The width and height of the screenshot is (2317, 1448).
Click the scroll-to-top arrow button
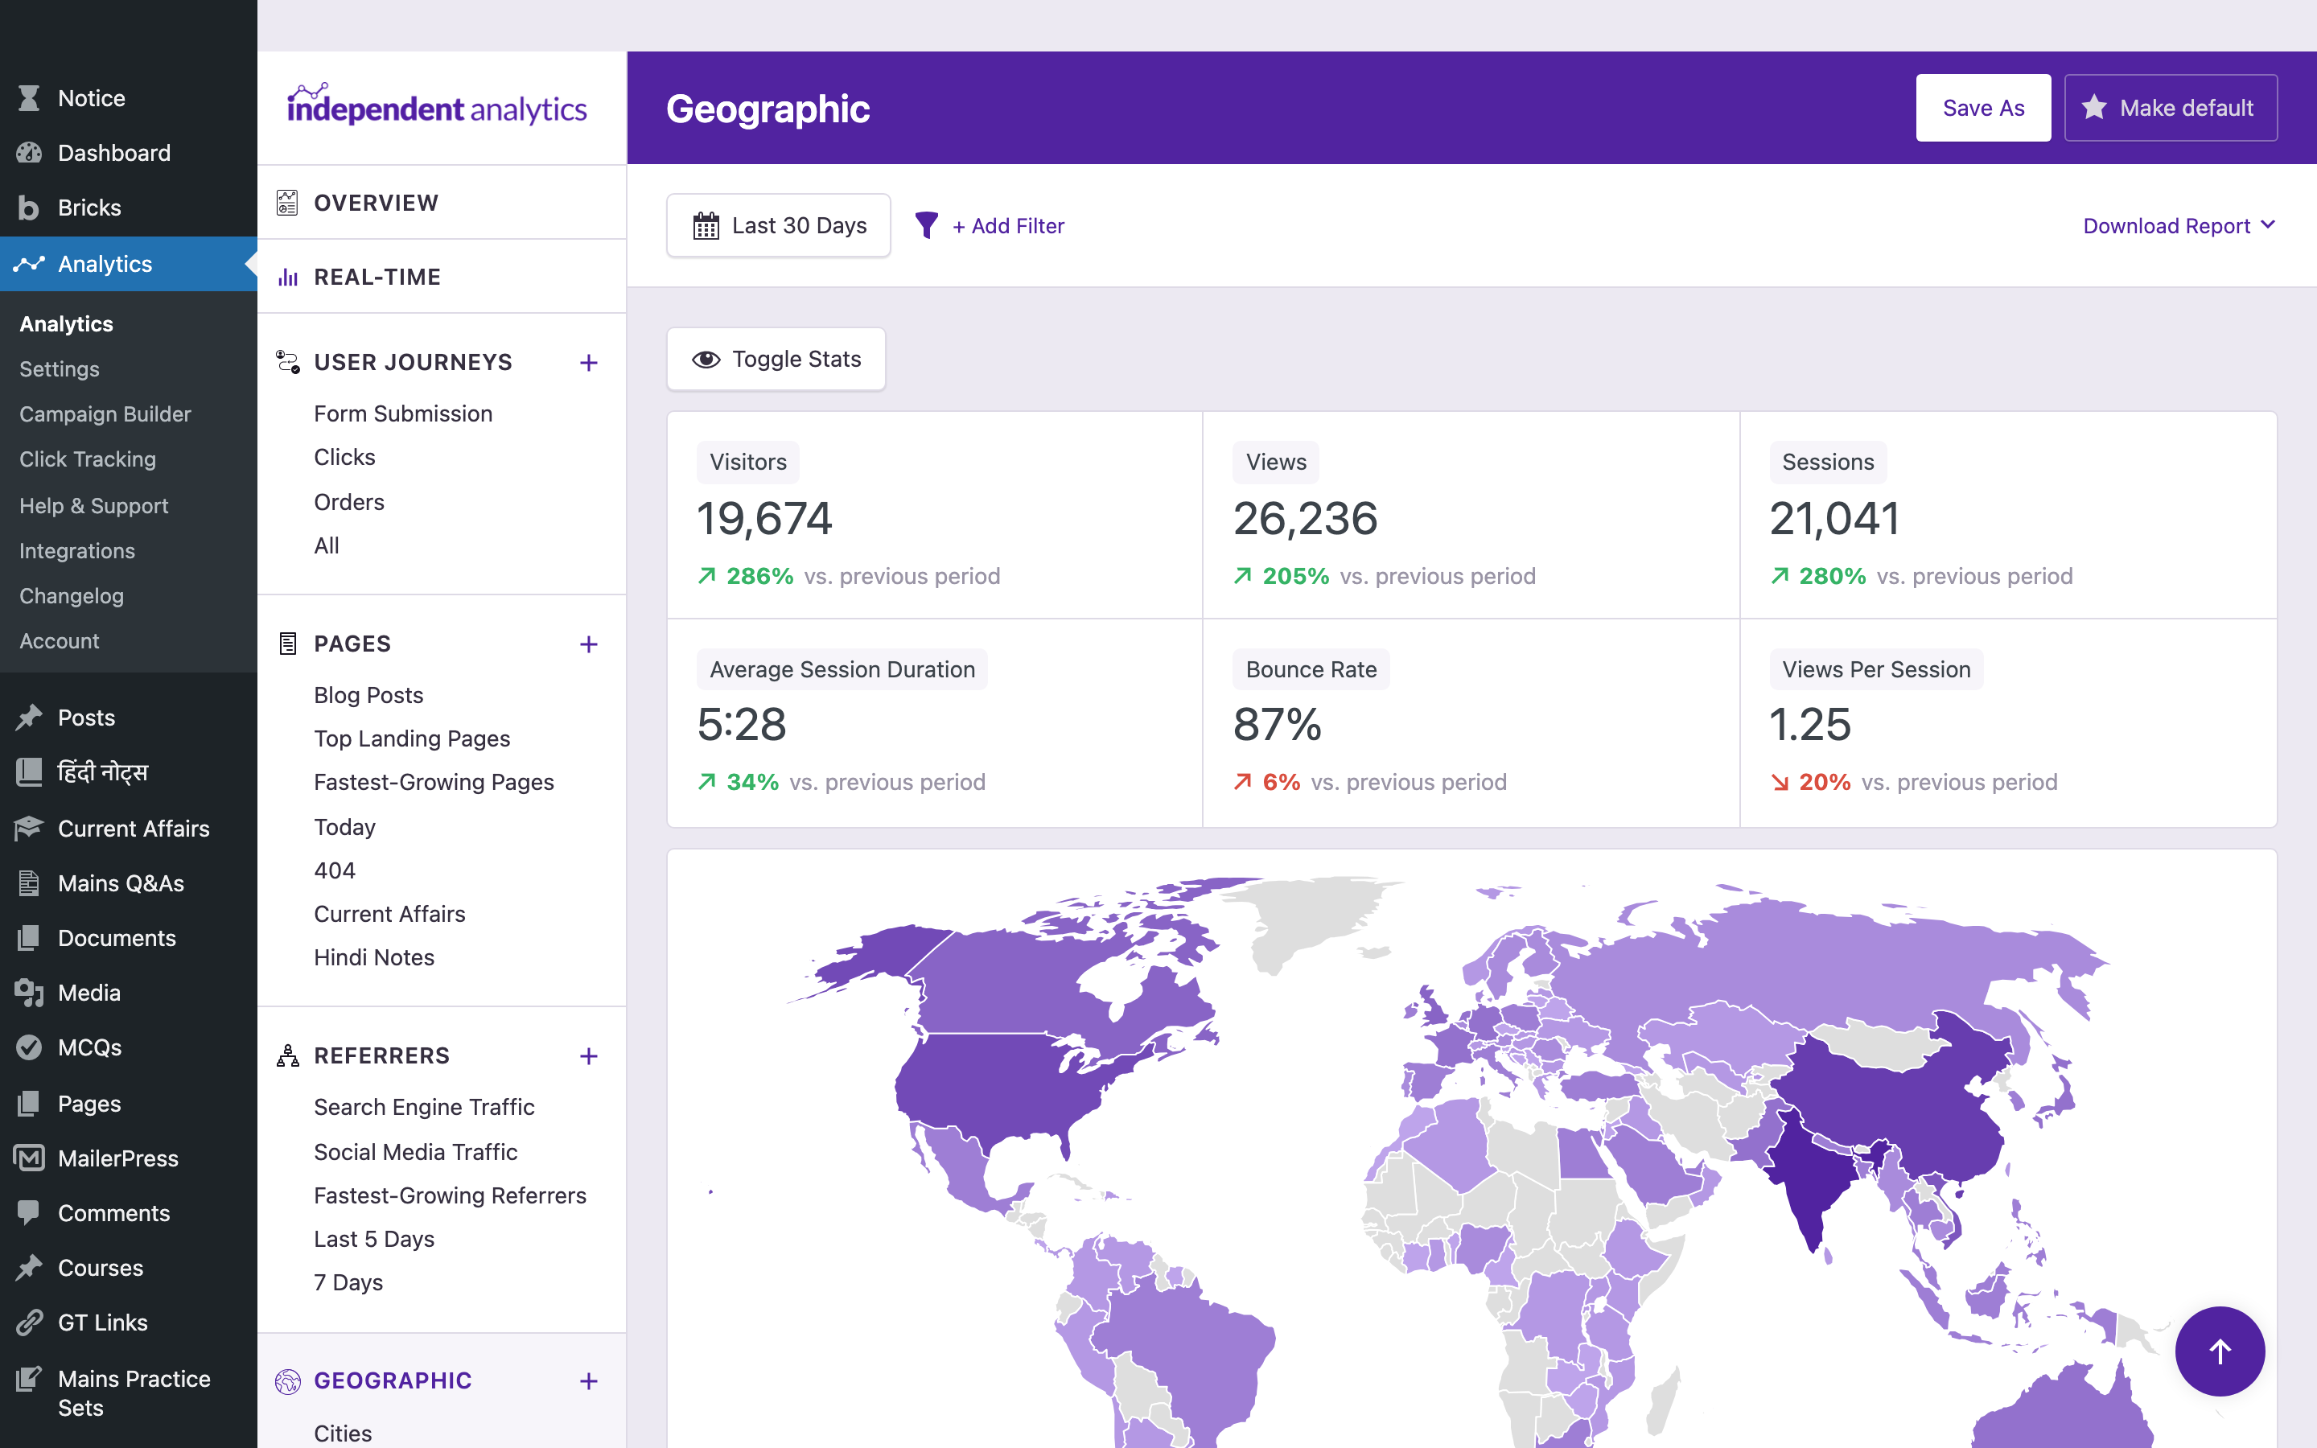pos(2220,1351)
